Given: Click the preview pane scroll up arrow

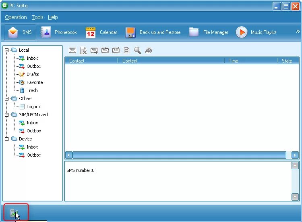Looking at the screenshot, I should [x=295, y=165].
